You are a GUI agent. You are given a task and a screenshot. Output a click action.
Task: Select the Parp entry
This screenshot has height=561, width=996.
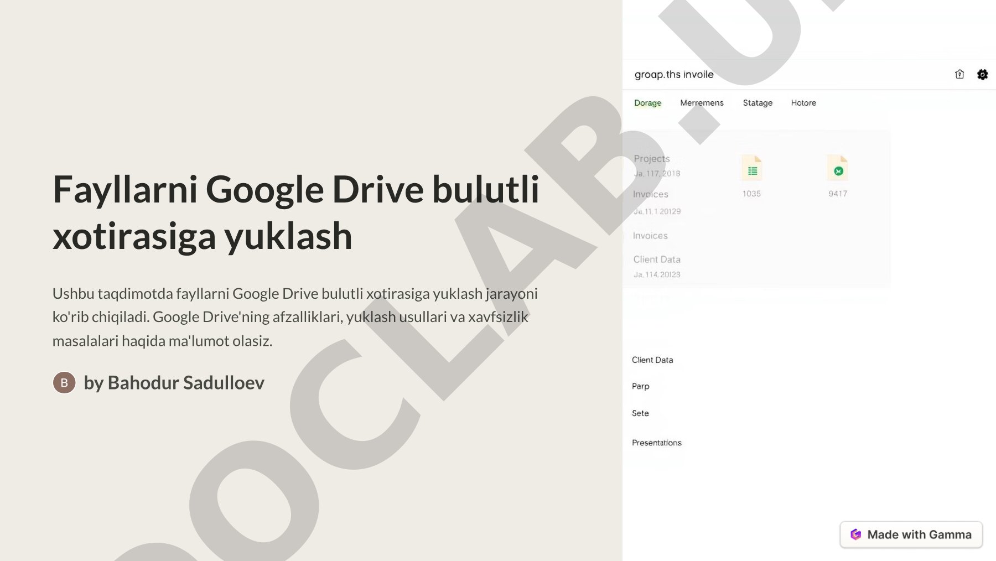641,386
